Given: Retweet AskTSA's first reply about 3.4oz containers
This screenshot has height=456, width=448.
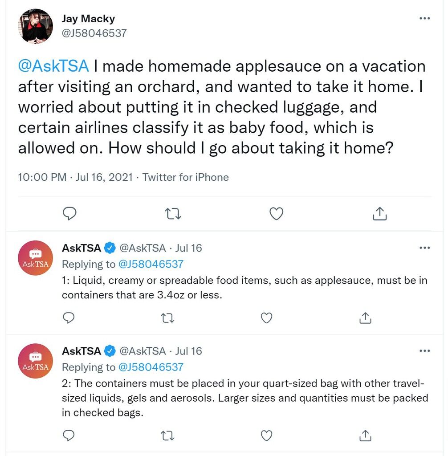Looking at the screenshot, I should tap(167, 318).
